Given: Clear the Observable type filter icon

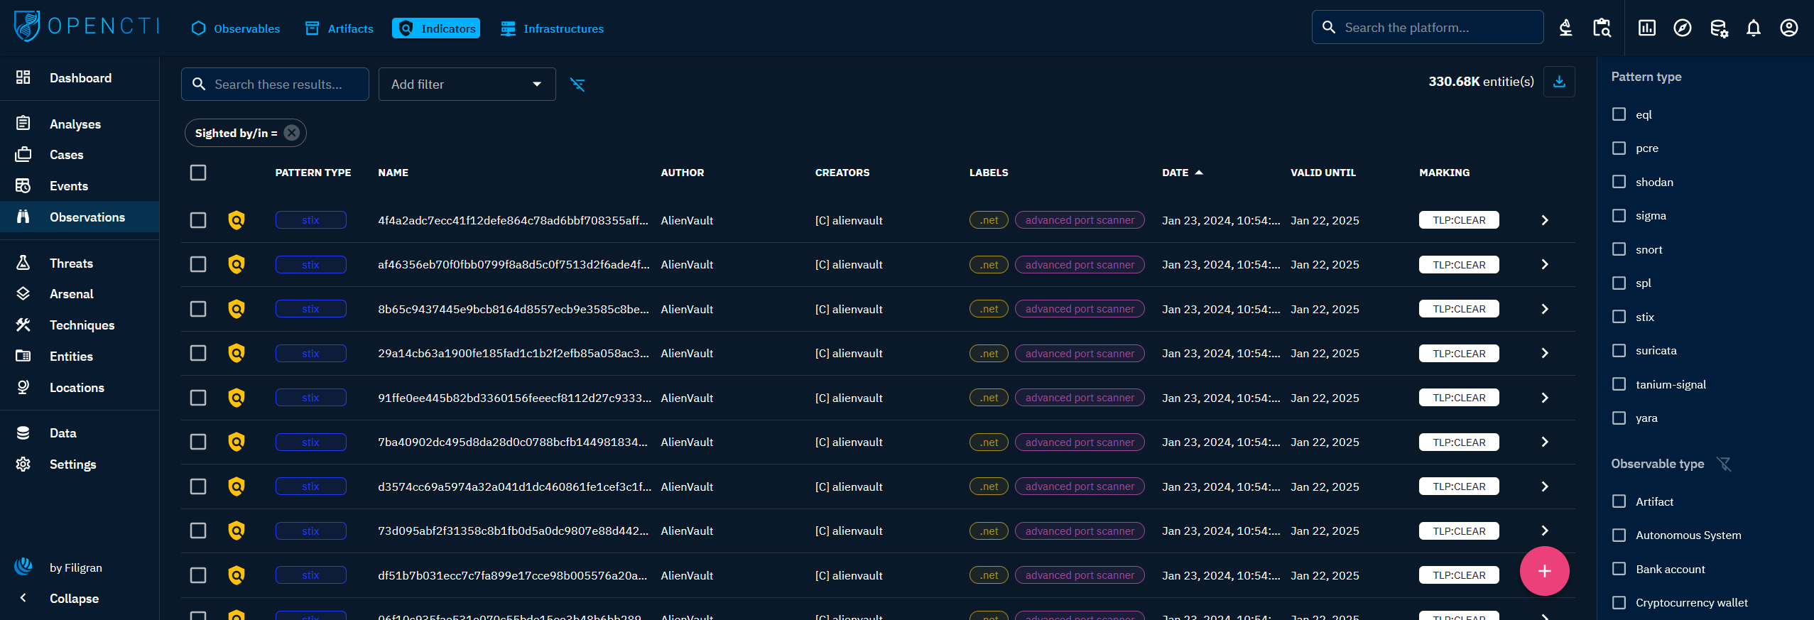Looking at the screenshot, I should point(1724,464).
